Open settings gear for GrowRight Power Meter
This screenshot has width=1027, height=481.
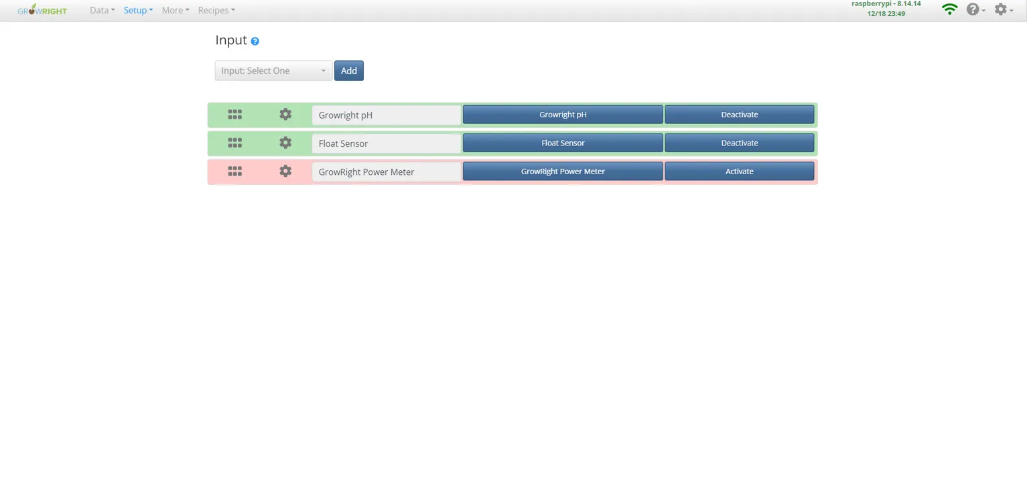pyautogui.click(x=285, y=171)
